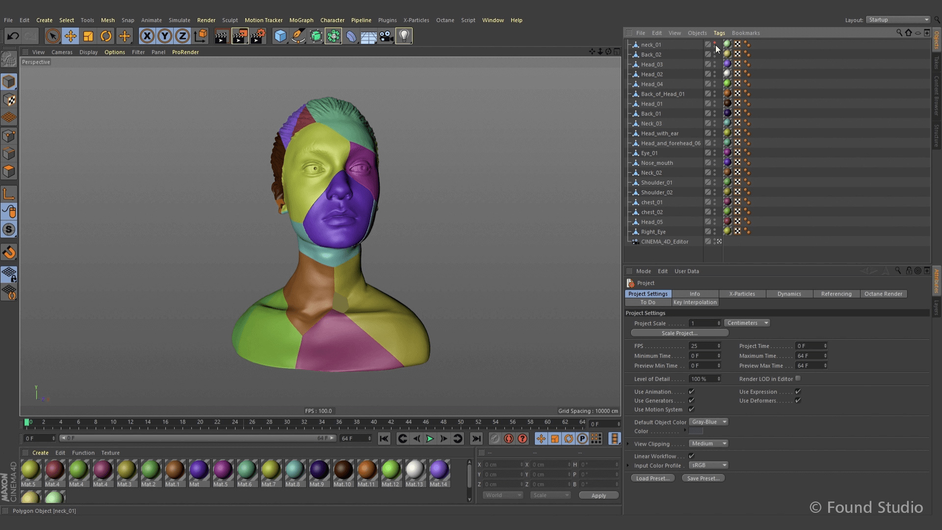Add a Cube primitive object
The image size is (942, 530).
(280, 36)
